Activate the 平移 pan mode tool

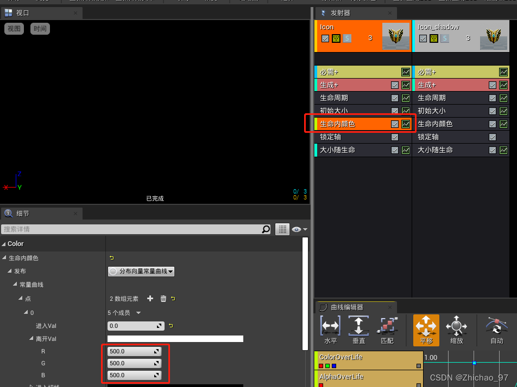coord(426,330)
